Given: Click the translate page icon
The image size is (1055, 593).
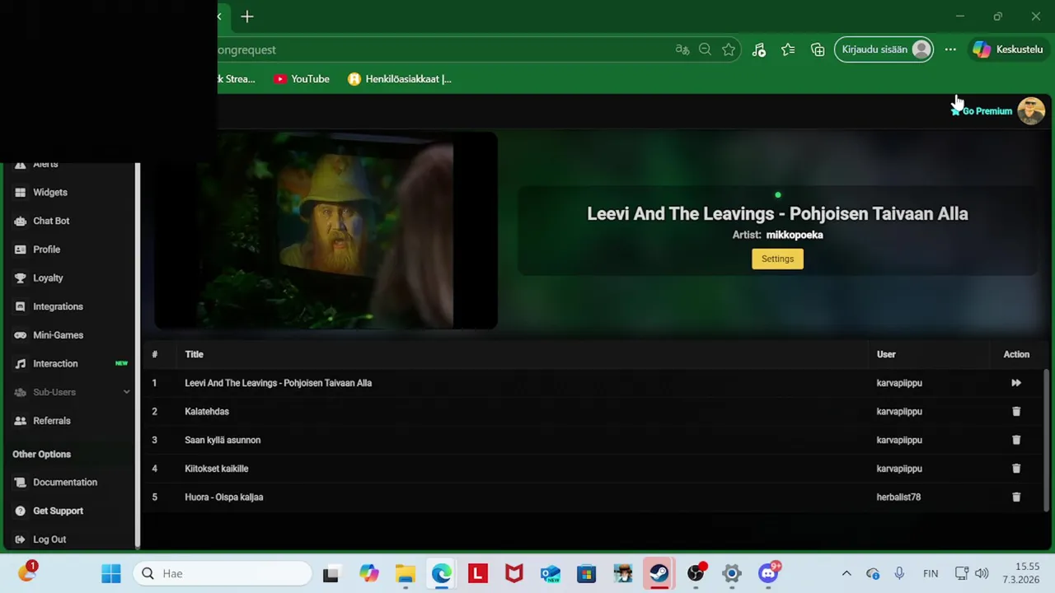Looking at the screenshot, I should click(682, 49).
